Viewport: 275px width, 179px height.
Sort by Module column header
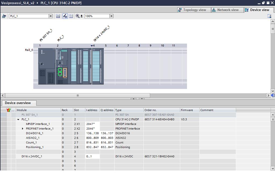pyautogui.click(x=38, y=110)
